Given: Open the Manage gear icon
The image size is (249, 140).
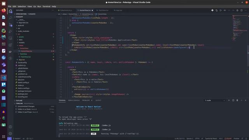Looking at the screenshot, I should pos(11,133).
